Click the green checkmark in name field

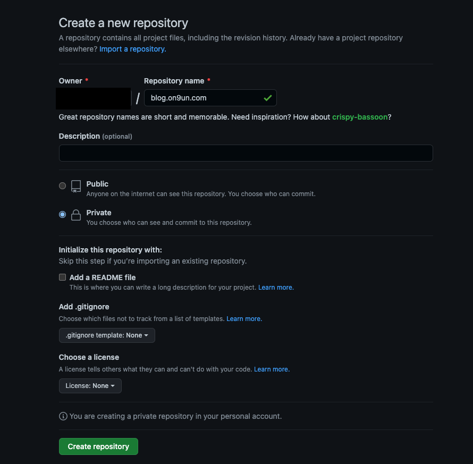[x=267, y=98]
